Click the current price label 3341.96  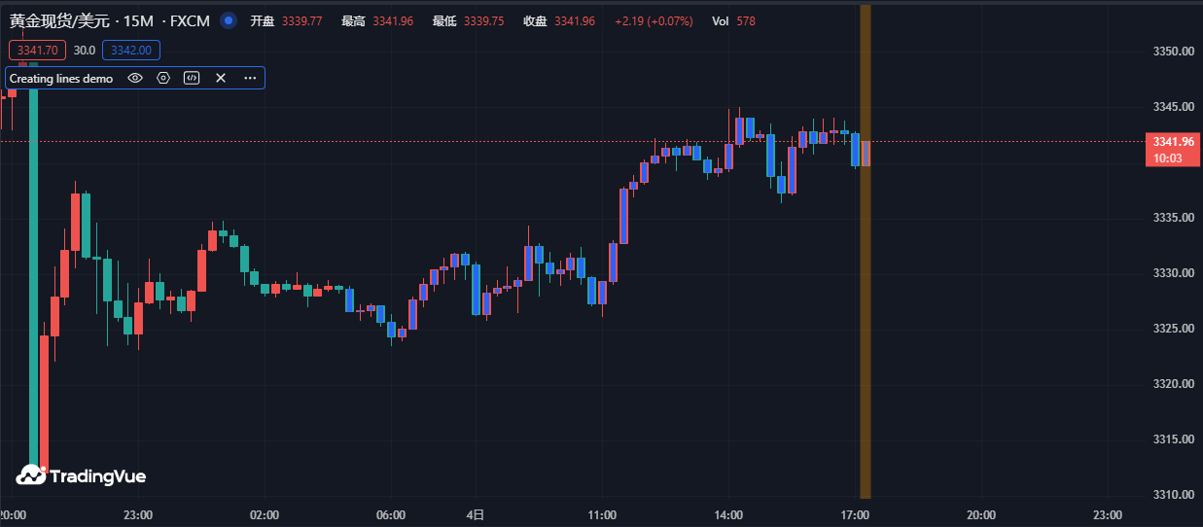pyautogui.click(x=1173, y=142)
